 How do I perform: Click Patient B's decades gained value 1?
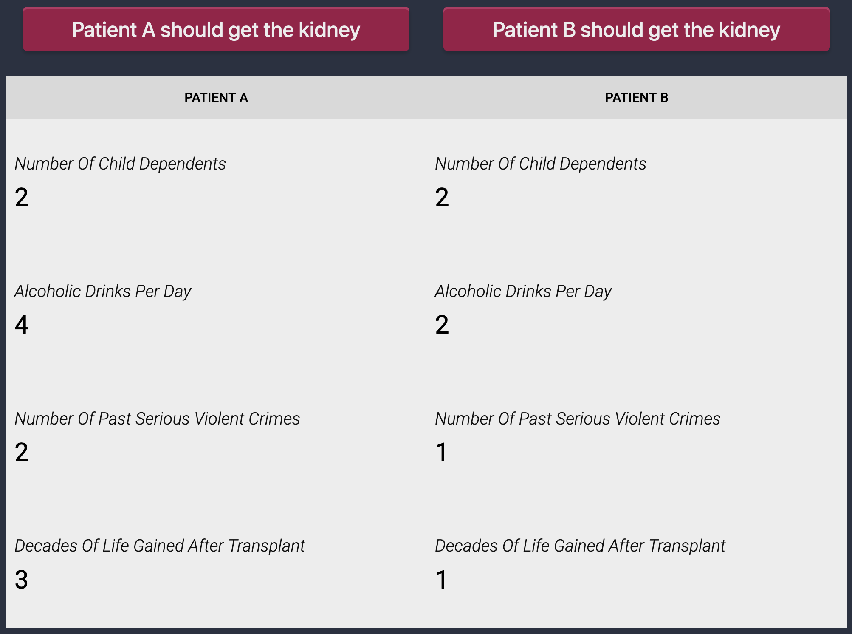tap(442, 580)
